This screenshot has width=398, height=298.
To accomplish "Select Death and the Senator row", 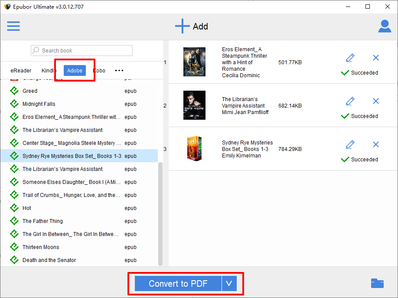I will 79,260.
